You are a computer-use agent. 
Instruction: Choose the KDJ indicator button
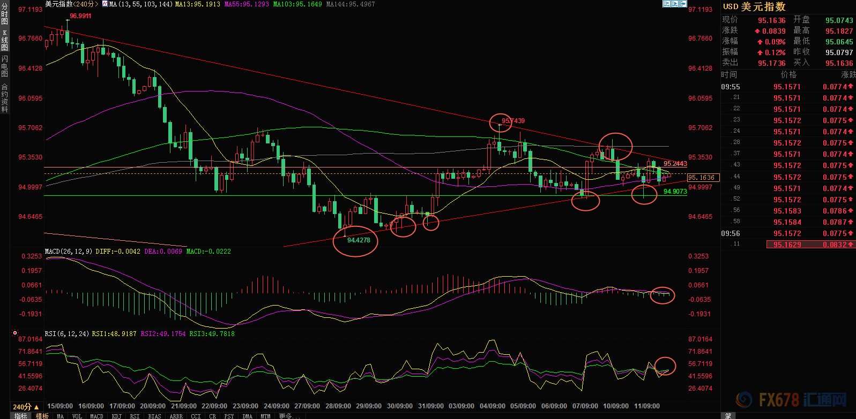pos(116,416)
